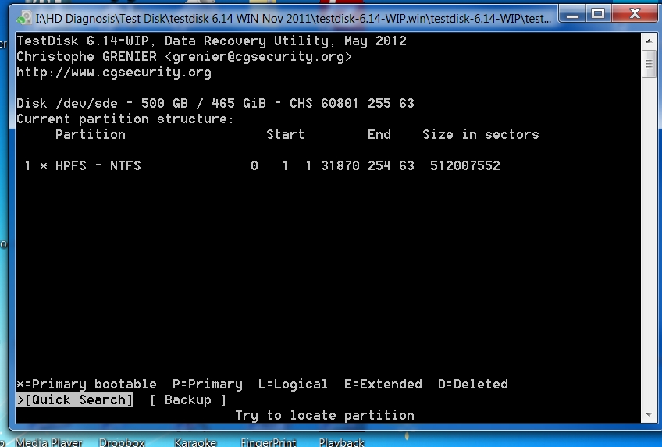The image size is (662, 447).
Task: Open Karaoke desktop shortcut
Action: click(195, 442)
